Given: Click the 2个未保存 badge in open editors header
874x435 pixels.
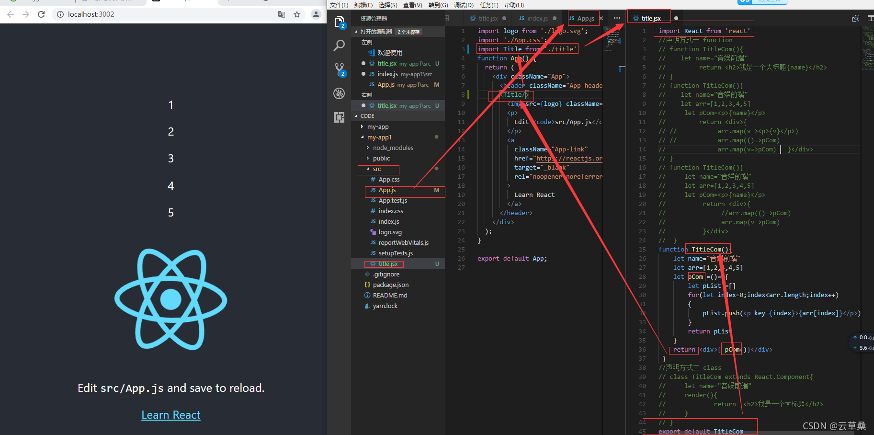Looking at the screenshot, I should tap(409, 32).
